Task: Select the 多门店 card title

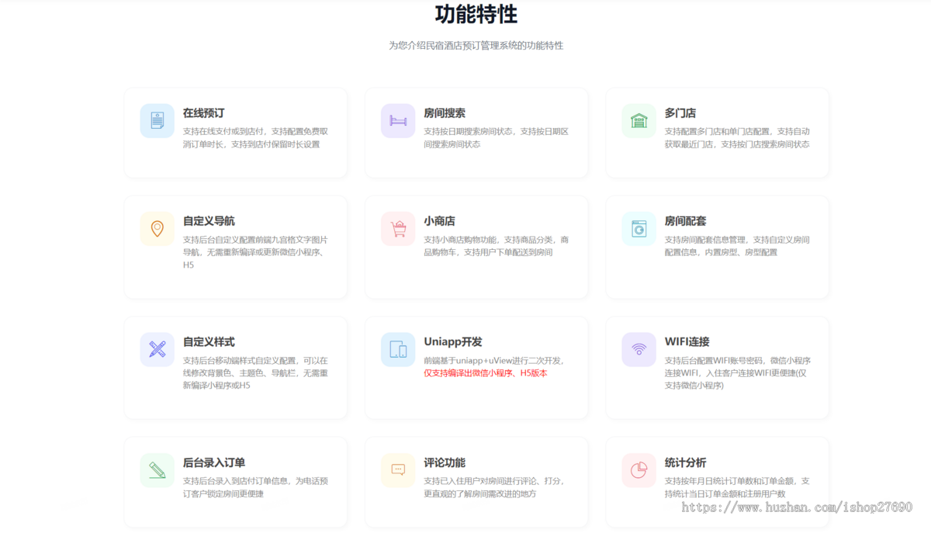Action: (680, 113)
